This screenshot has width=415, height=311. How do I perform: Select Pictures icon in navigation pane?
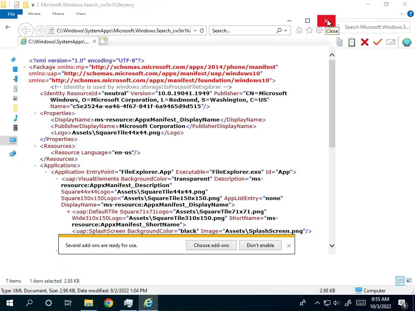pyautogui.click(x=15, y=98)
